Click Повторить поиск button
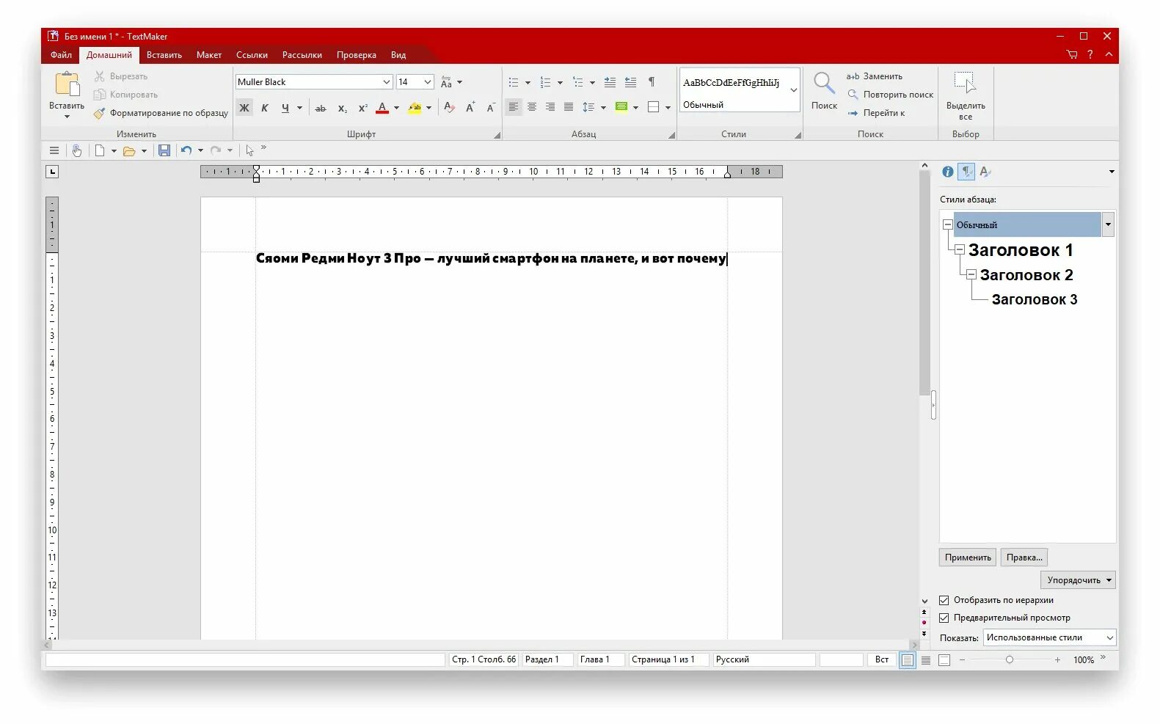Viewport: 1160px width, 724px height. coord(890,95)
